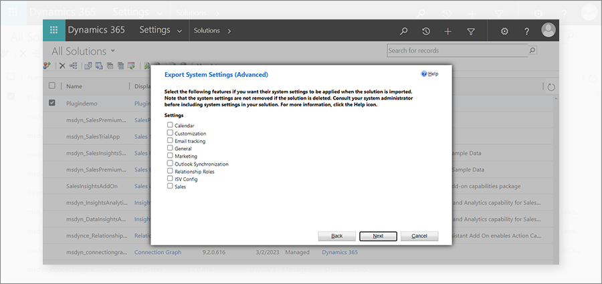Open the Settings menu in navigation bar
The height and width of the screenshot is (284, 602).
pos(155,30)
